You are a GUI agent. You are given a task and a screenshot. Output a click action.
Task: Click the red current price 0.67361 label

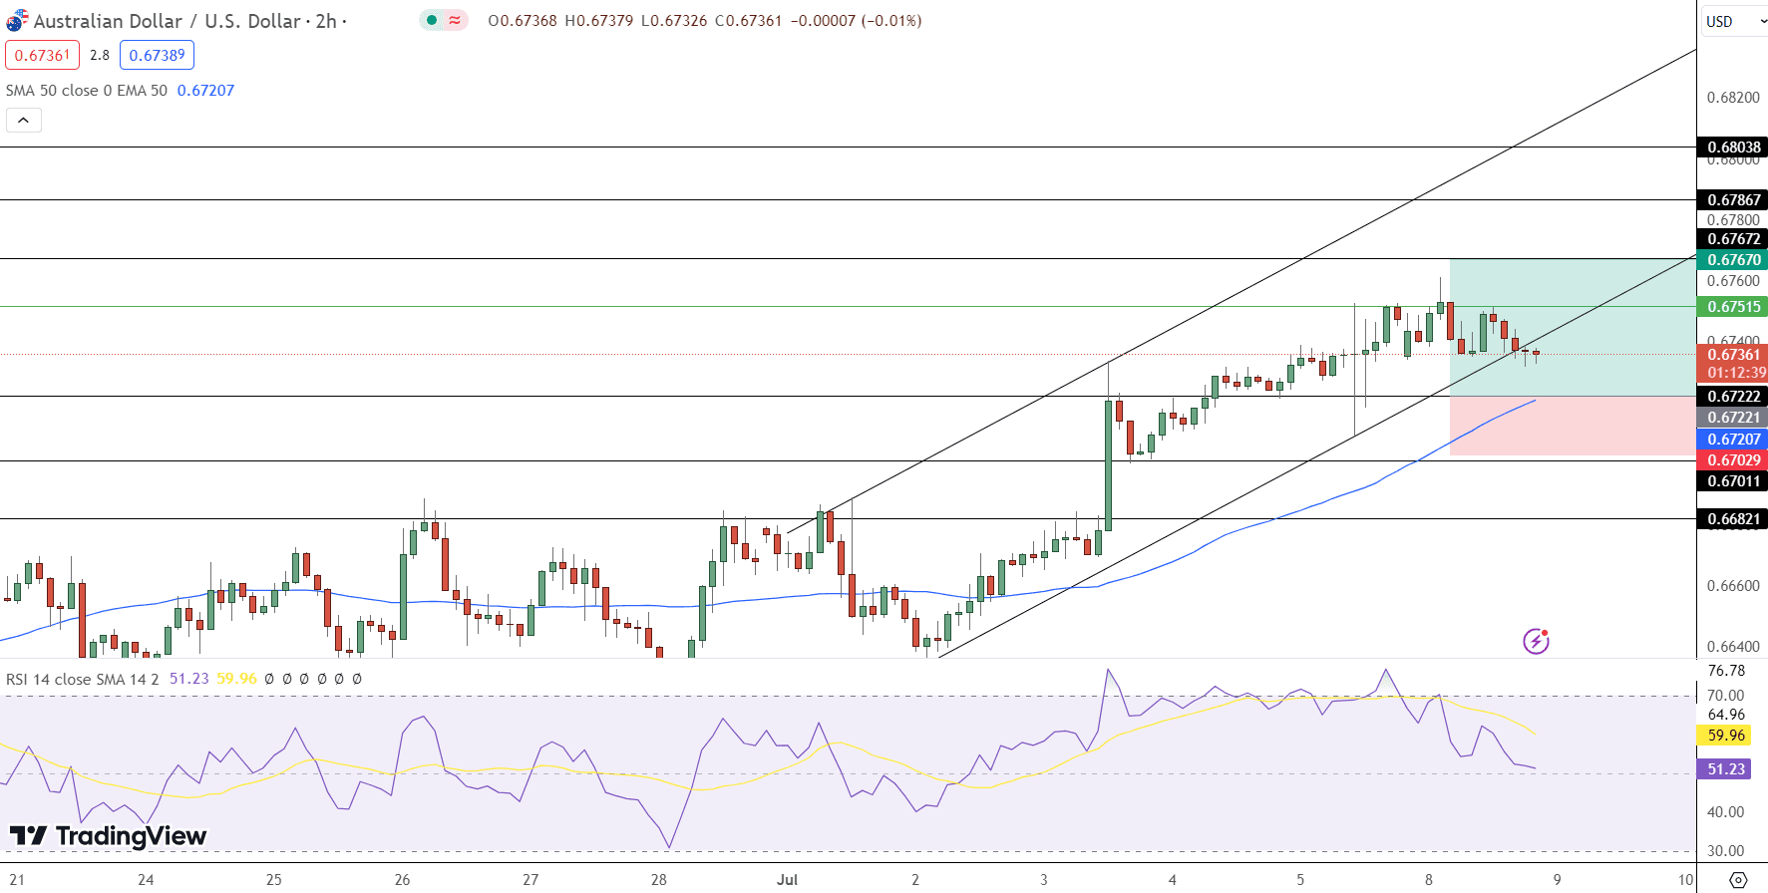pos(1733,355)
